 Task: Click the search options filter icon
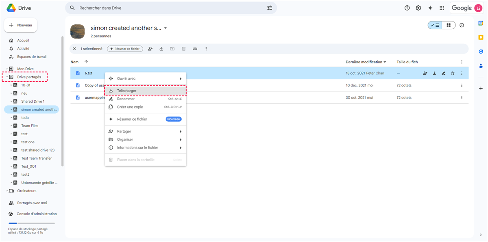point(270,8)
